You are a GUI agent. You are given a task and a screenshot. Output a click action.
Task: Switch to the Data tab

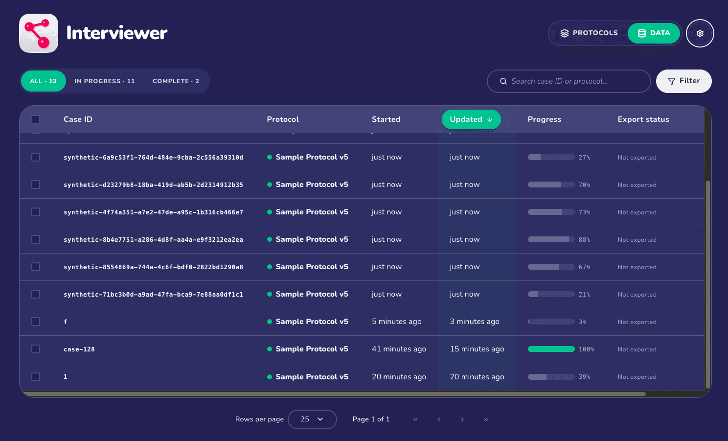tap(654, 33)
